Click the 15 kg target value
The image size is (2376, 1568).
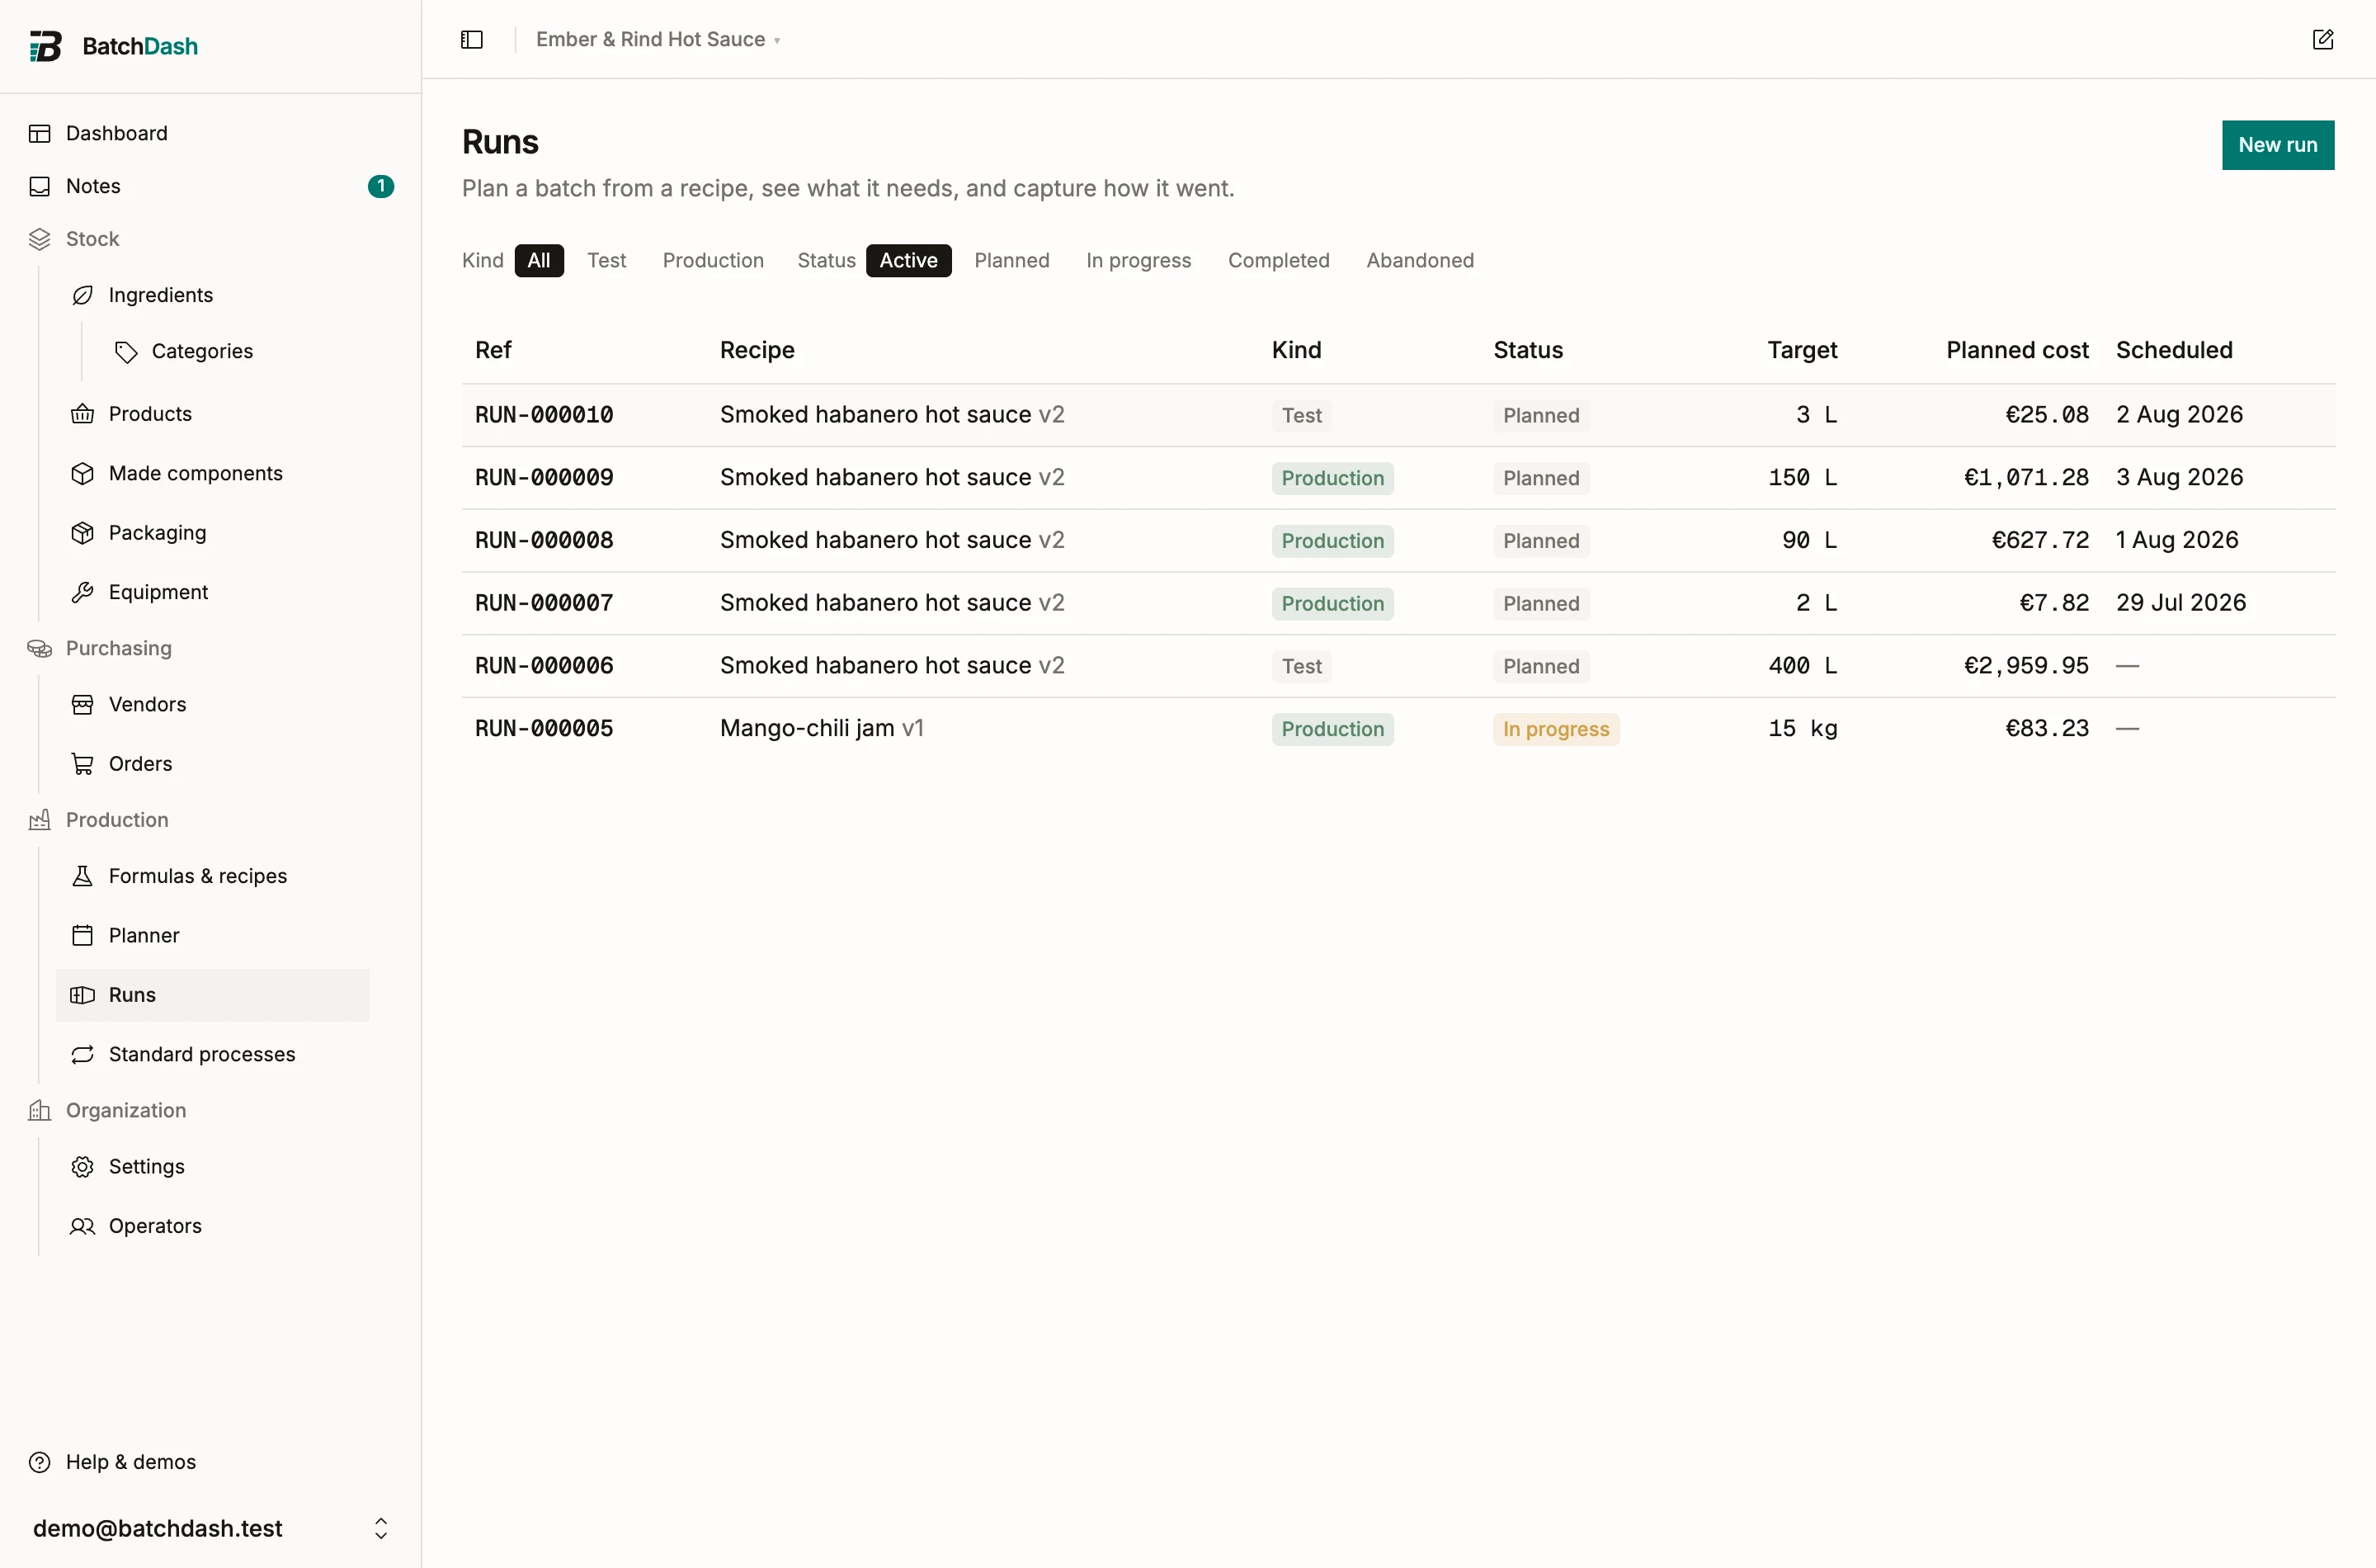click(1803, 729)
